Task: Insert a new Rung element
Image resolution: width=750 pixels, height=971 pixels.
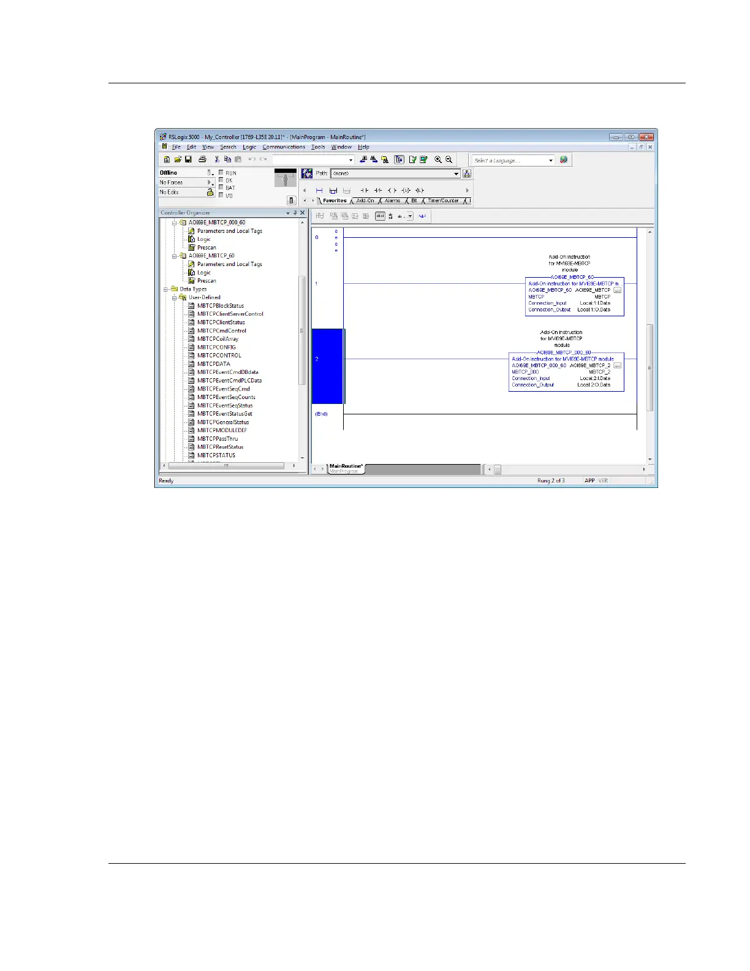Action: point(319,191)
